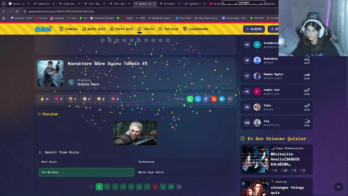The height and width of the screenshot is (196, 348).
Task: Open the Trivia menu
Action: coord(146,29)
